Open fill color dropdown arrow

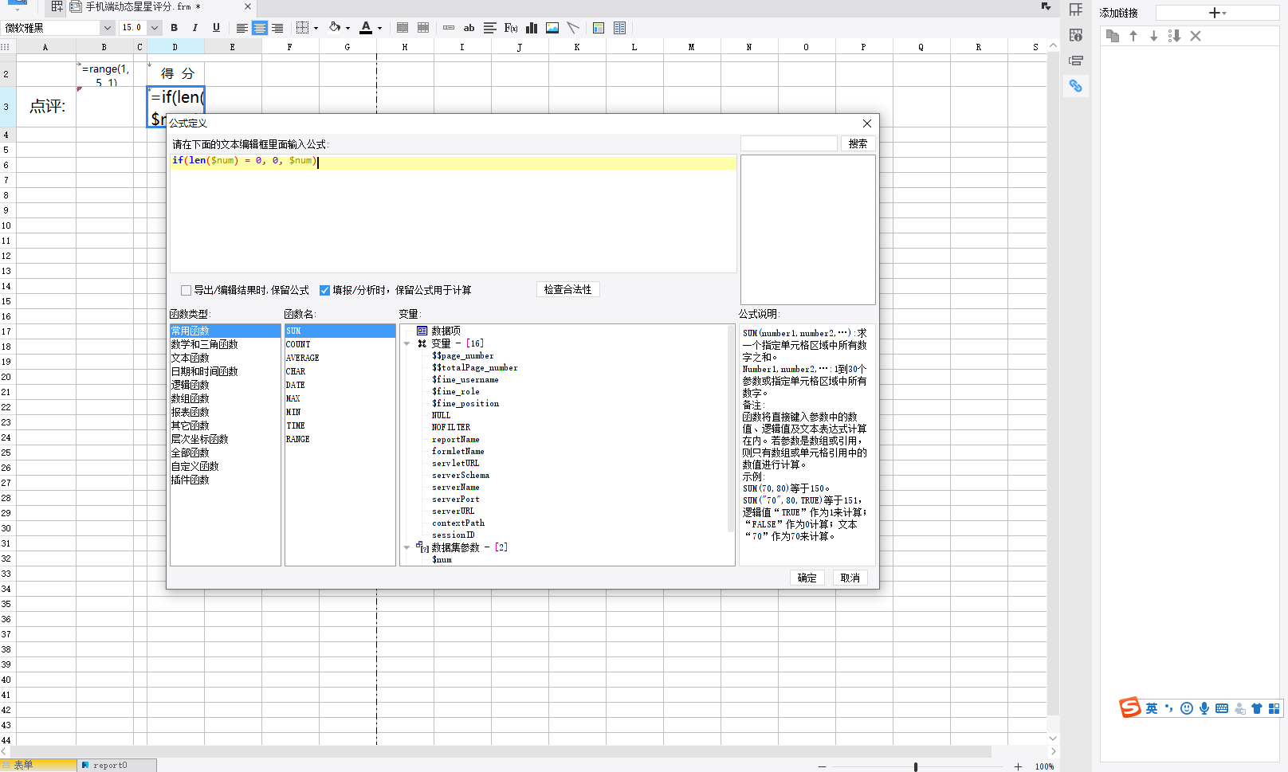348,28
